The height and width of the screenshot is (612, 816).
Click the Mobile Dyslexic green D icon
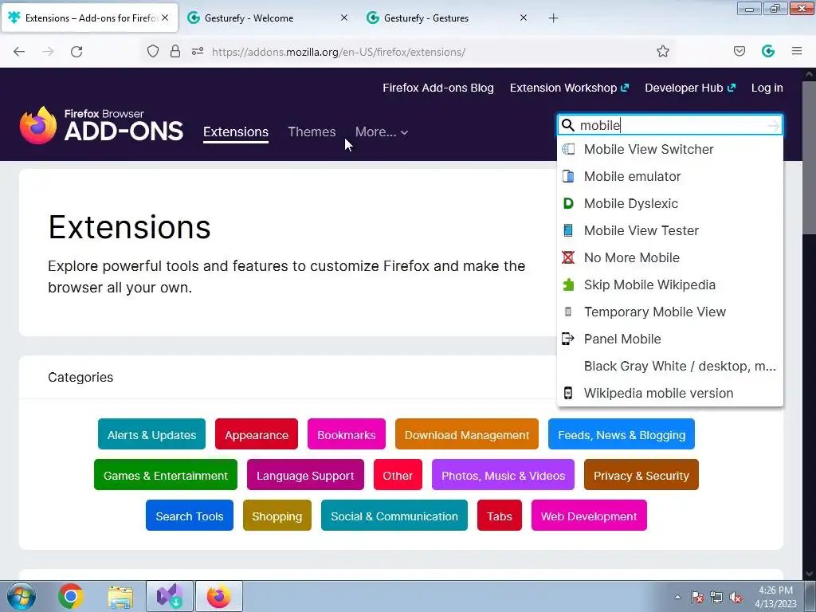[568, 203]
